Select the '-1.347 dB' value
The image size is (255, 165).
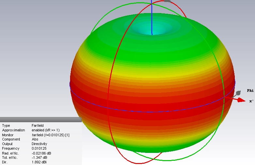pyautogui.click(x=39, y=157)
